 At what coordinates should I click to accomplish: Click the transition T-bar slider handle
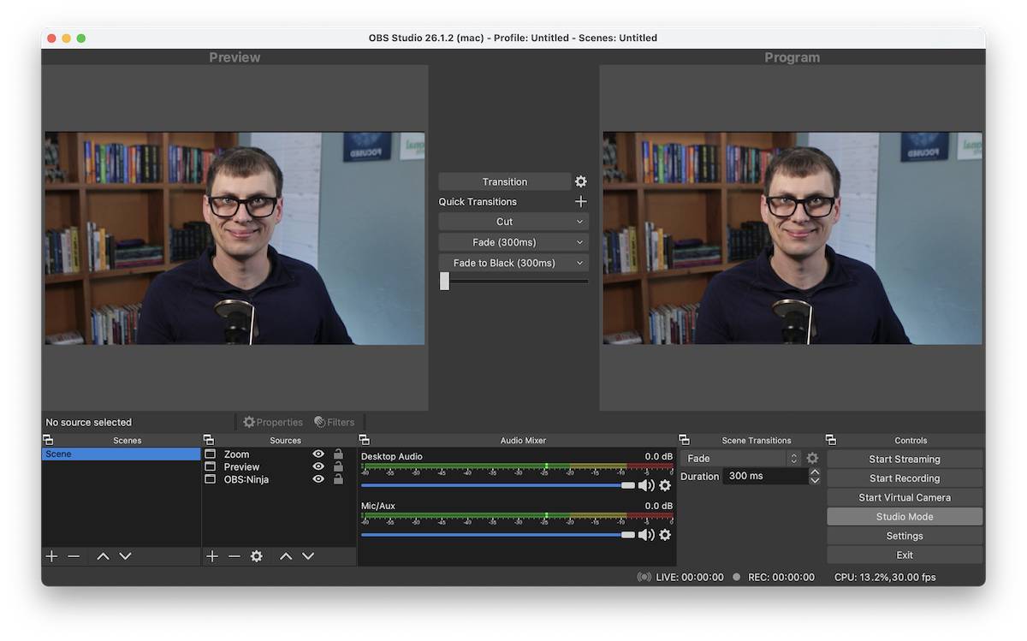[444, 281]
